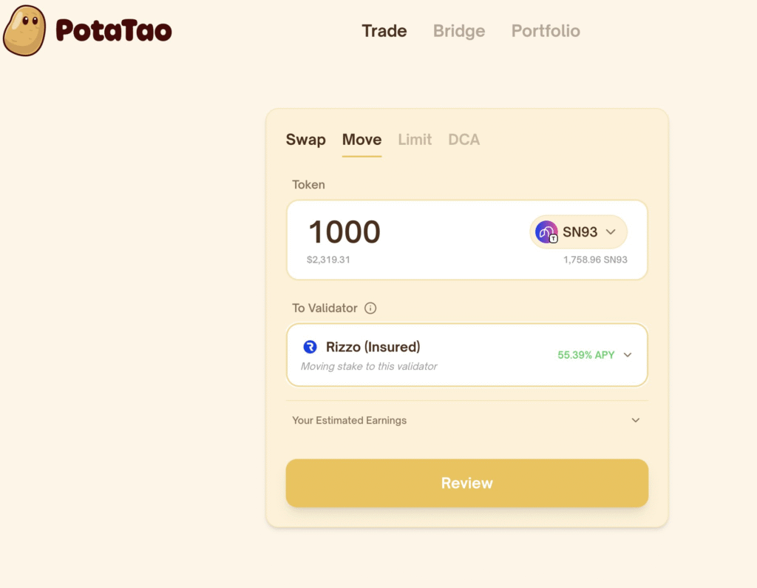Click the 55.39% APY label

(585, 355)
